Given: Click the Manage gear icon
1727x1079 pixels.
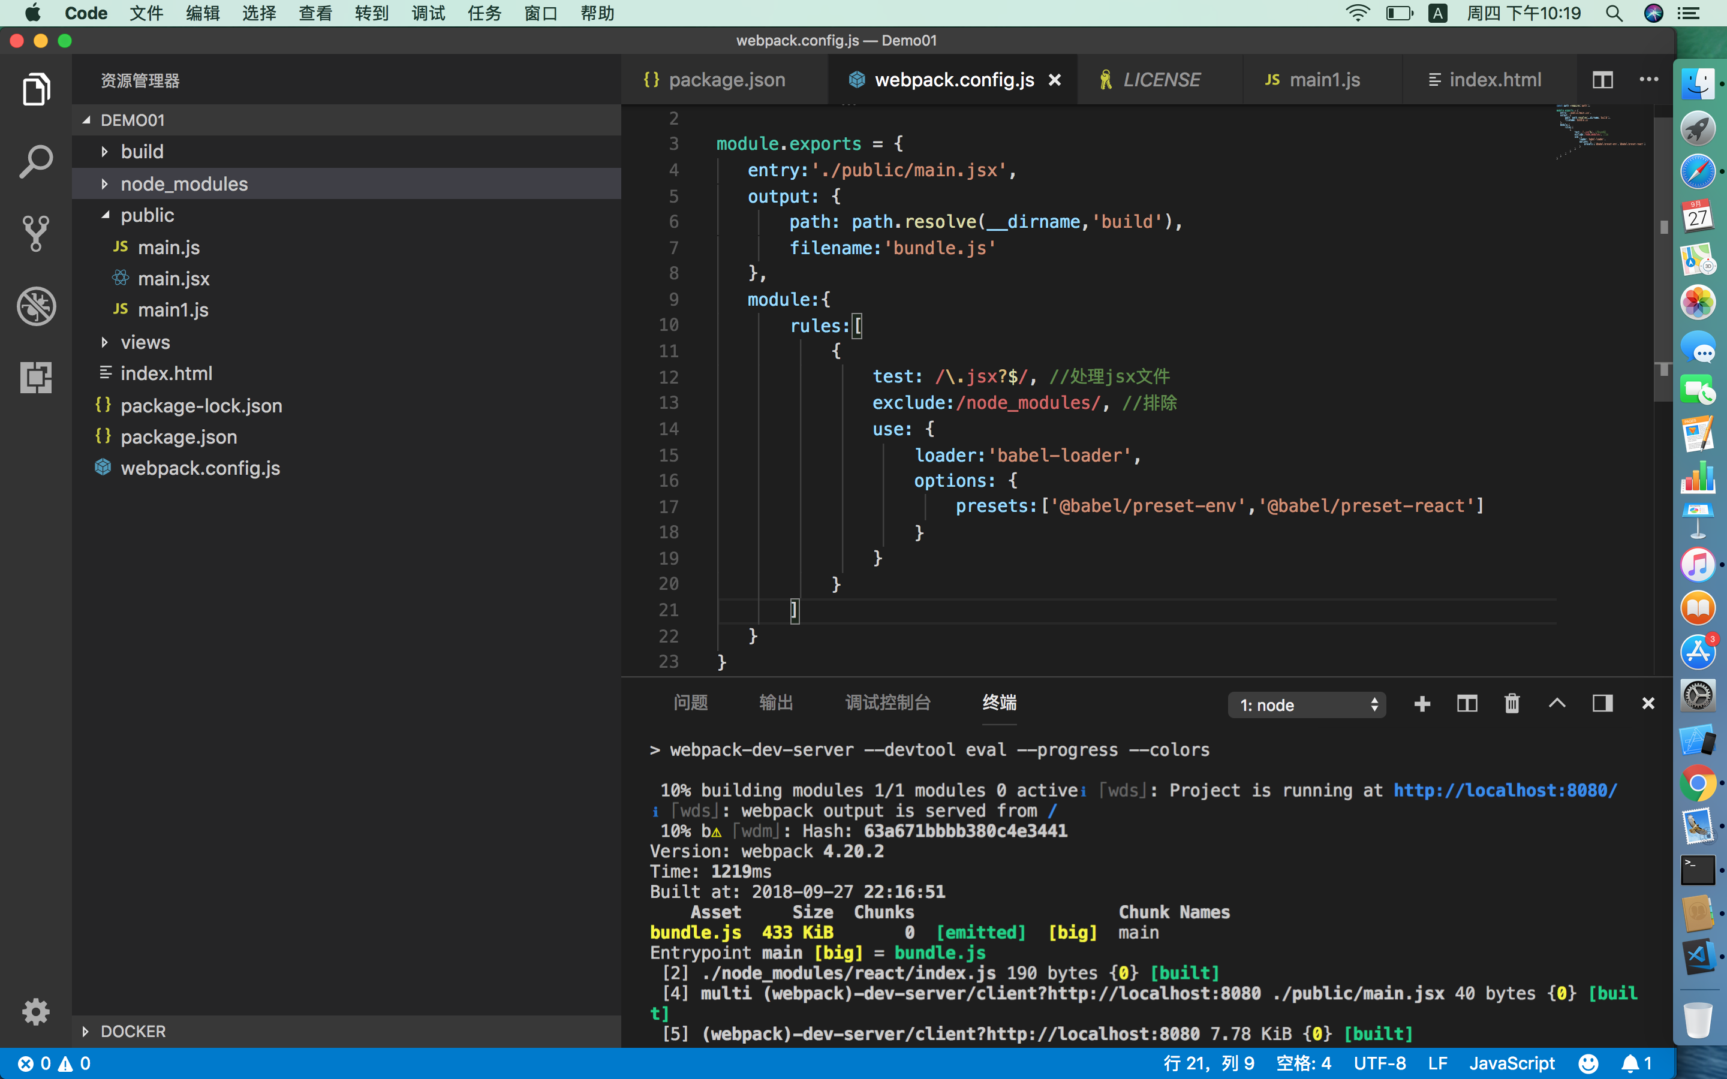Looking at the screenshot, I should point(36,1011).
